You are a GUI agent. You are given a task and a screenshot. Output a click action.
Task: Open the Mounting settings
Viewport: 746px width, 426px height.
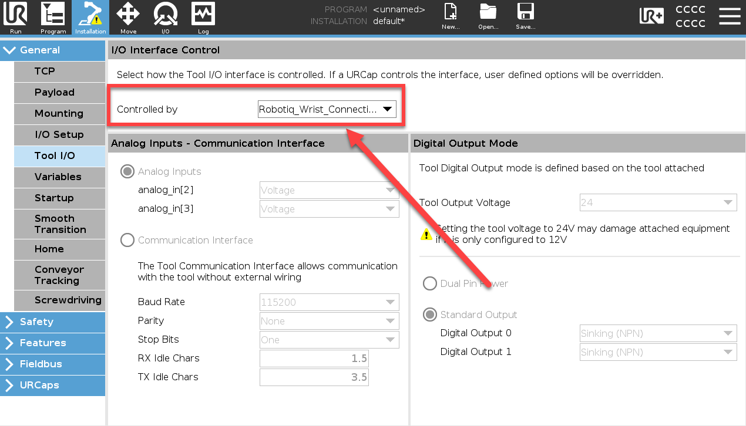(x=60, y=113)
